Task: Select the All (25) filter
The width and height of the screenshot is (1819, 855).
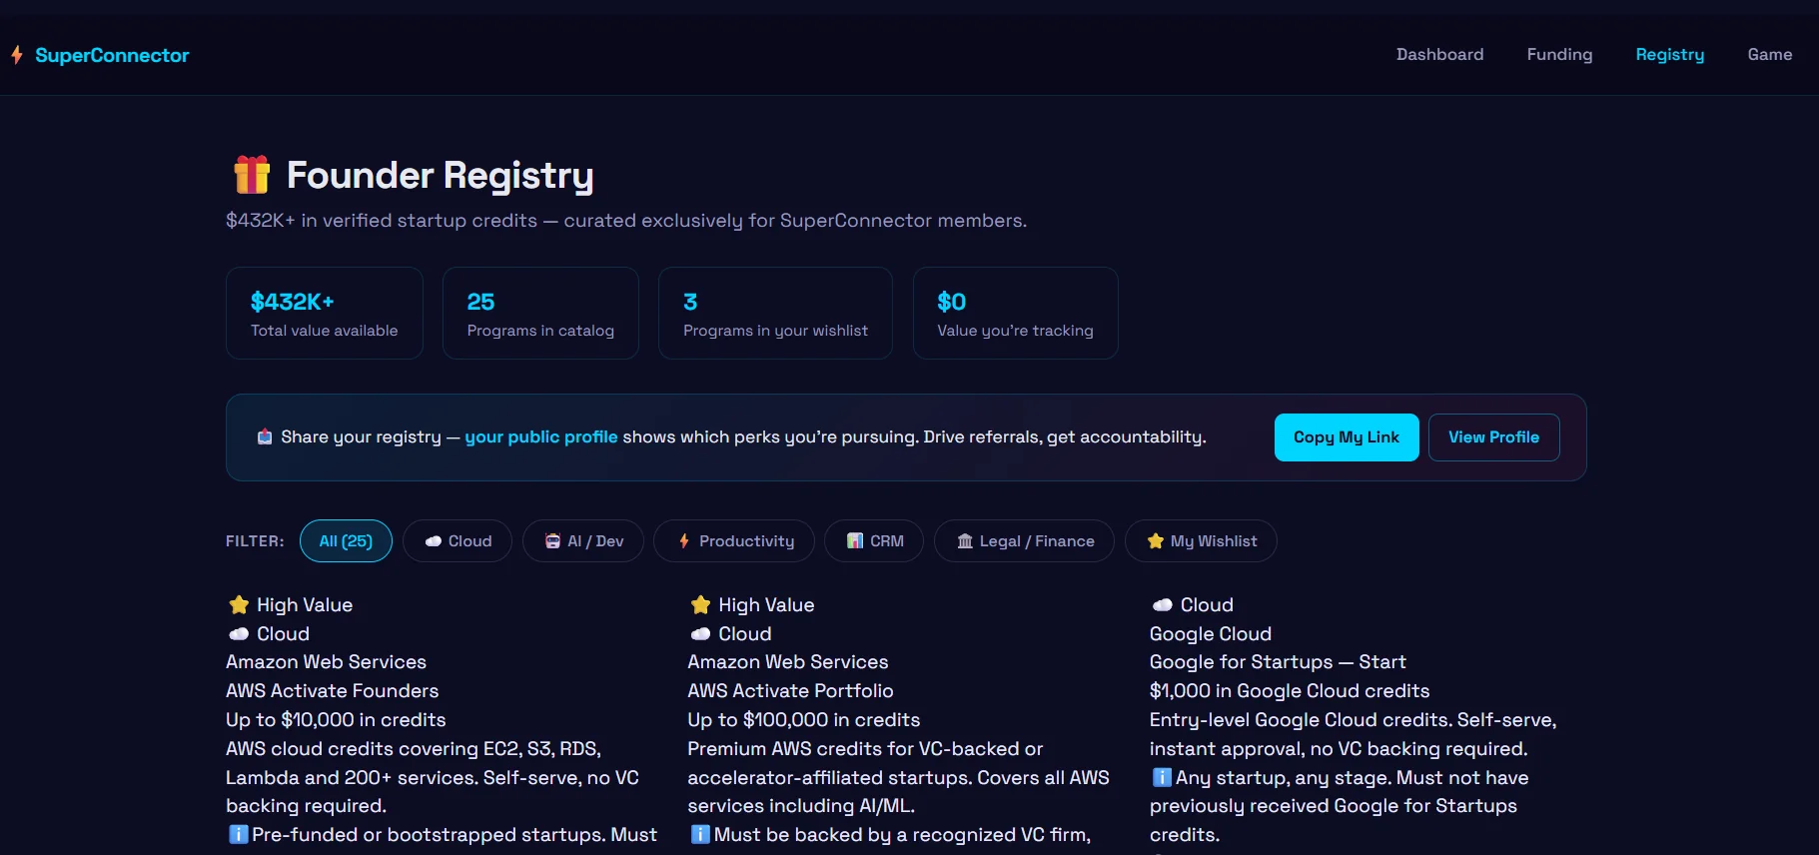Action: [346, 541]
